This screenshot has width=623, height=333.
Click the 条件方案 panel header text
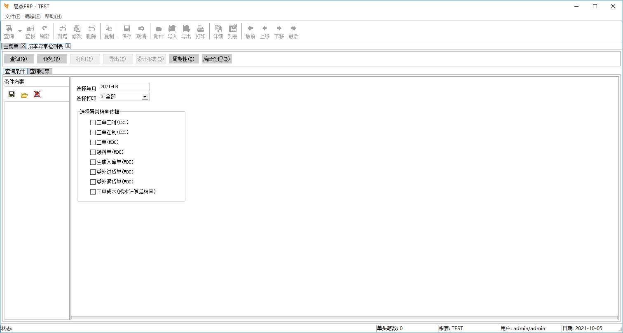click(14, 82)
